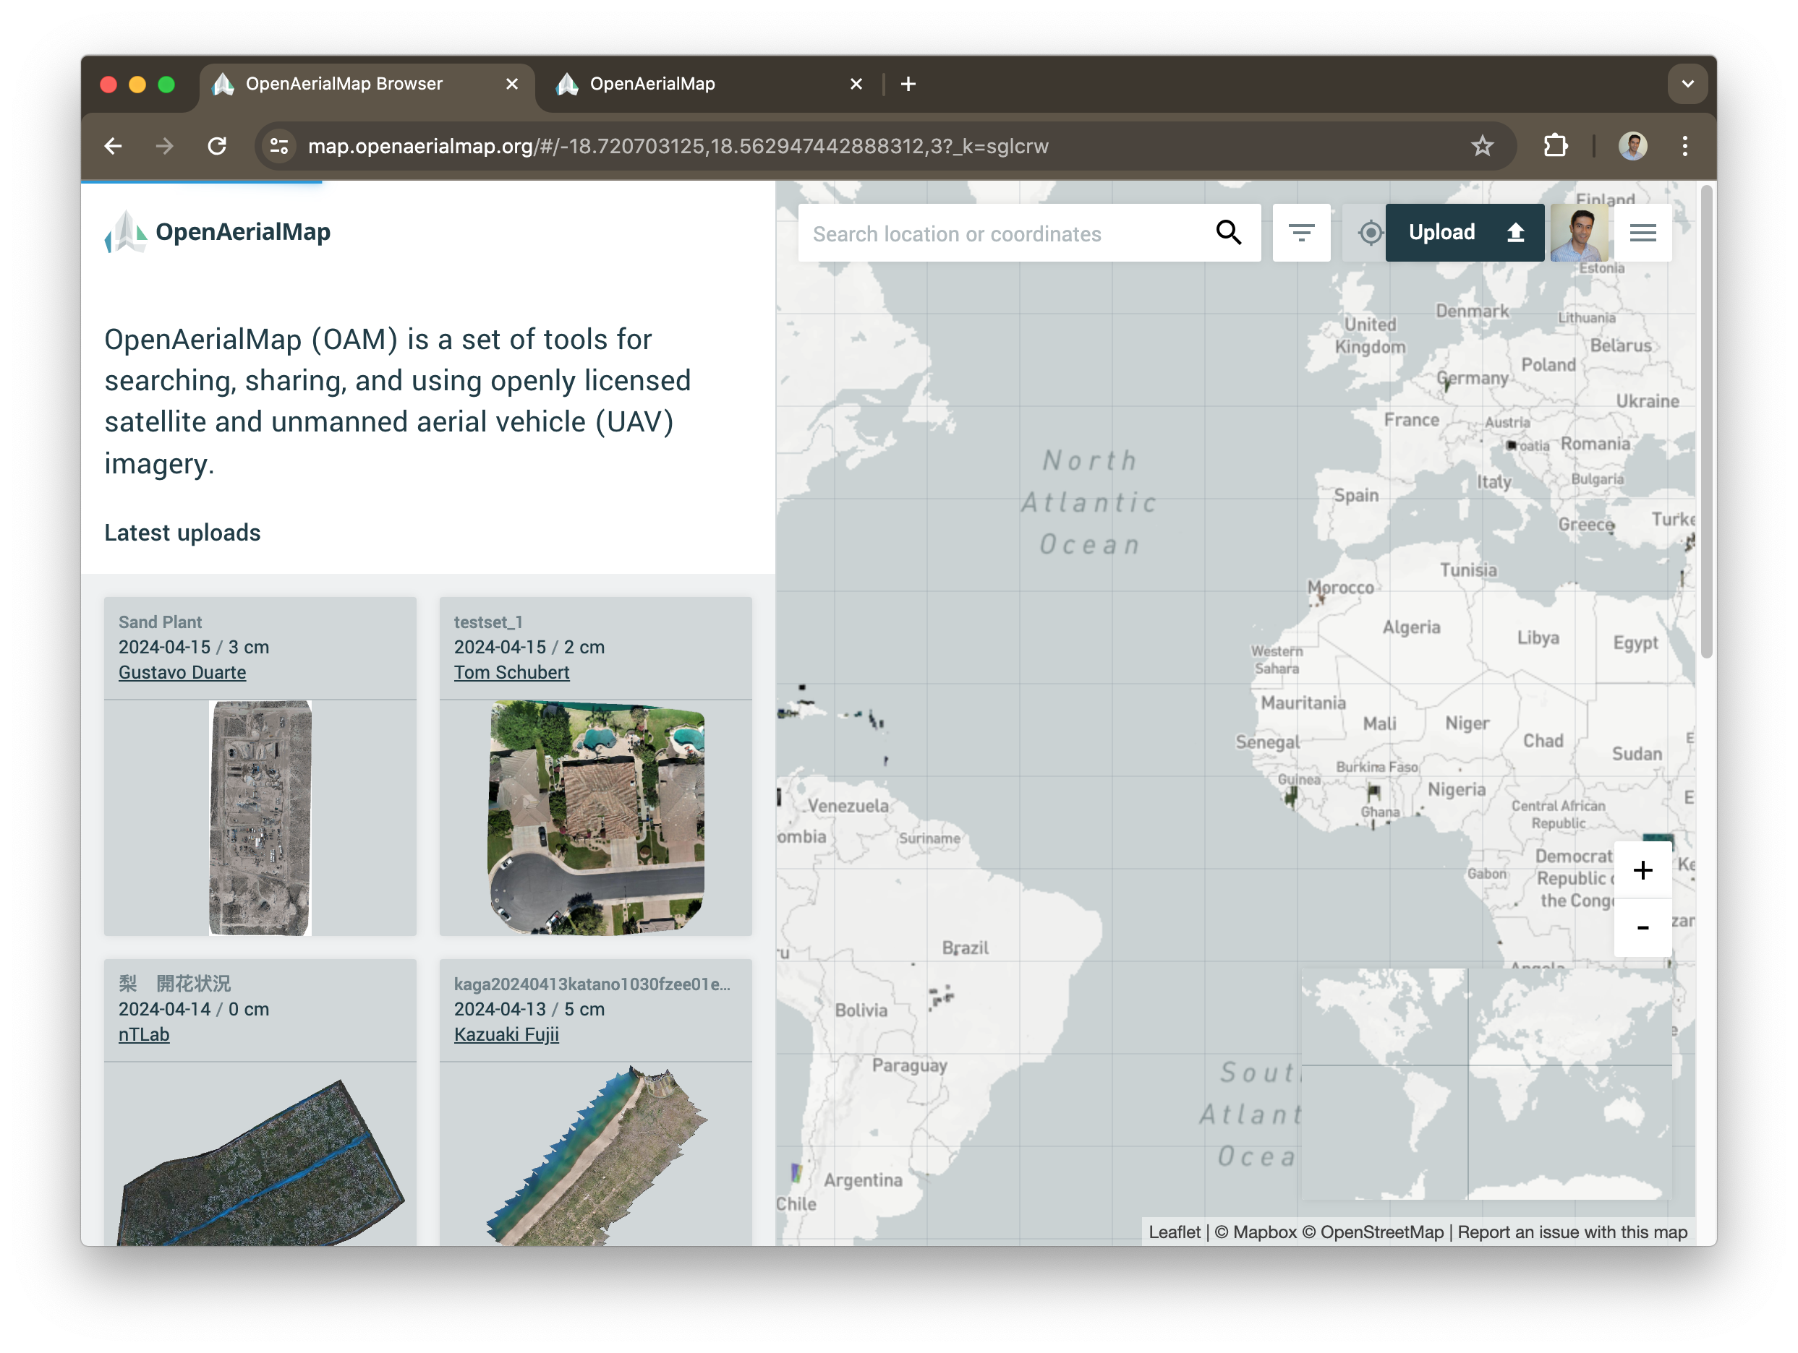Image resolution: width=1798 pixels, height=1353 pixels.
Task: Bookmark this page with the star
Action: [x=1482, y=146]
